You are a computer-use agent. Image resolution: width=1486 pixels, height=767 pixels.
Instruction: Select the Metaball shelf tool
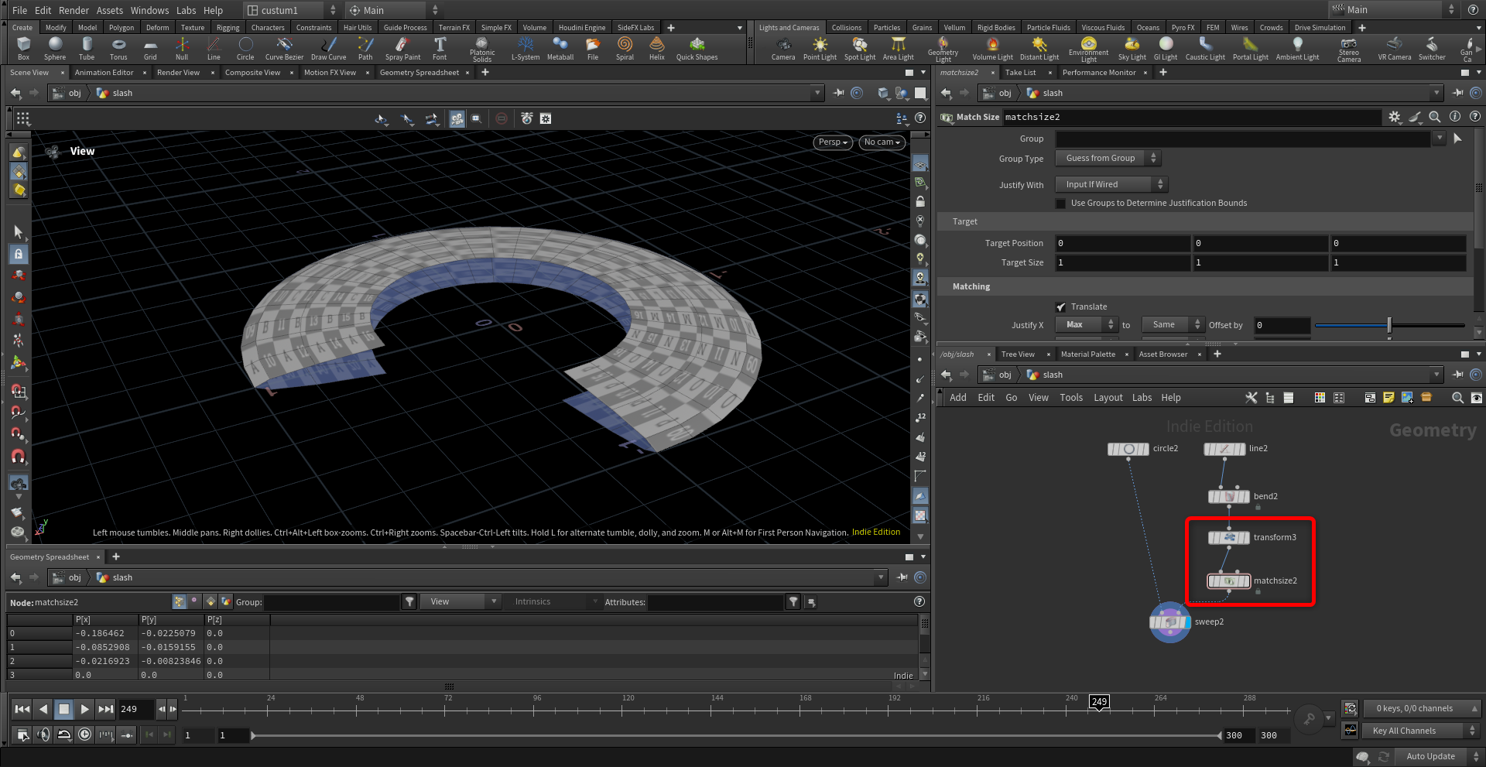[560, 48]
